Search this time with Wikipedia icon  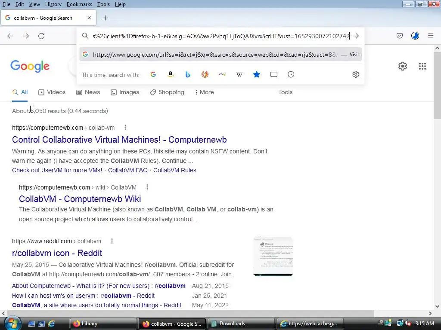[239, 74]
